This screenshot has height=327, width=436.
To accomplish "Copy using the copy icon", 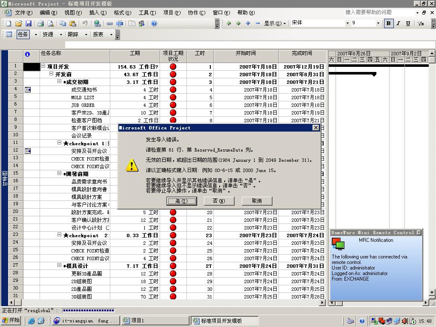I will tap(63, 23).
